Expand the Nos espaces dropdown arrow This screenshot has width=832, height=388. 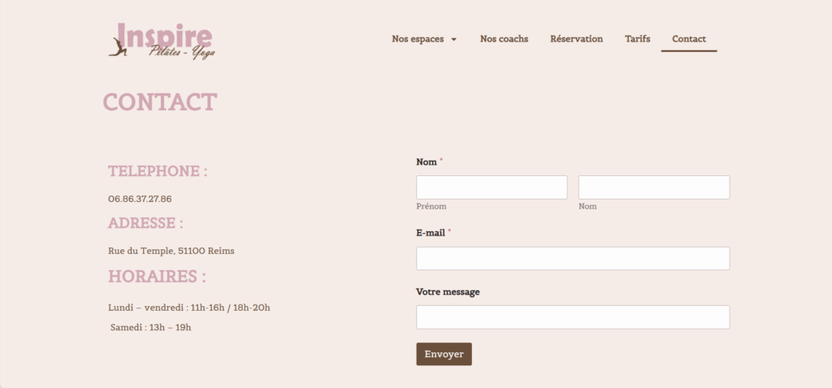tap(453, 39)
